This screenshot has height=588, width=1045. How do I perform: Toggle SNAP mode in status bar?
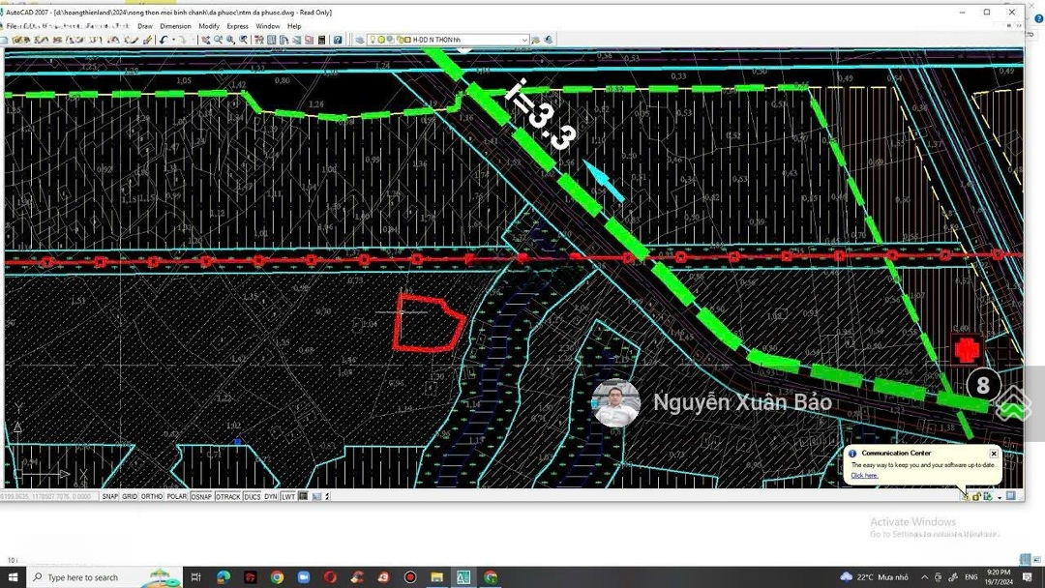[110, 496]
